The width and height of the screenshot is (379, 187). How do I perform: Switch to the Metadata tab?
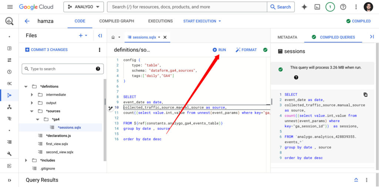[x=287, y=37]
